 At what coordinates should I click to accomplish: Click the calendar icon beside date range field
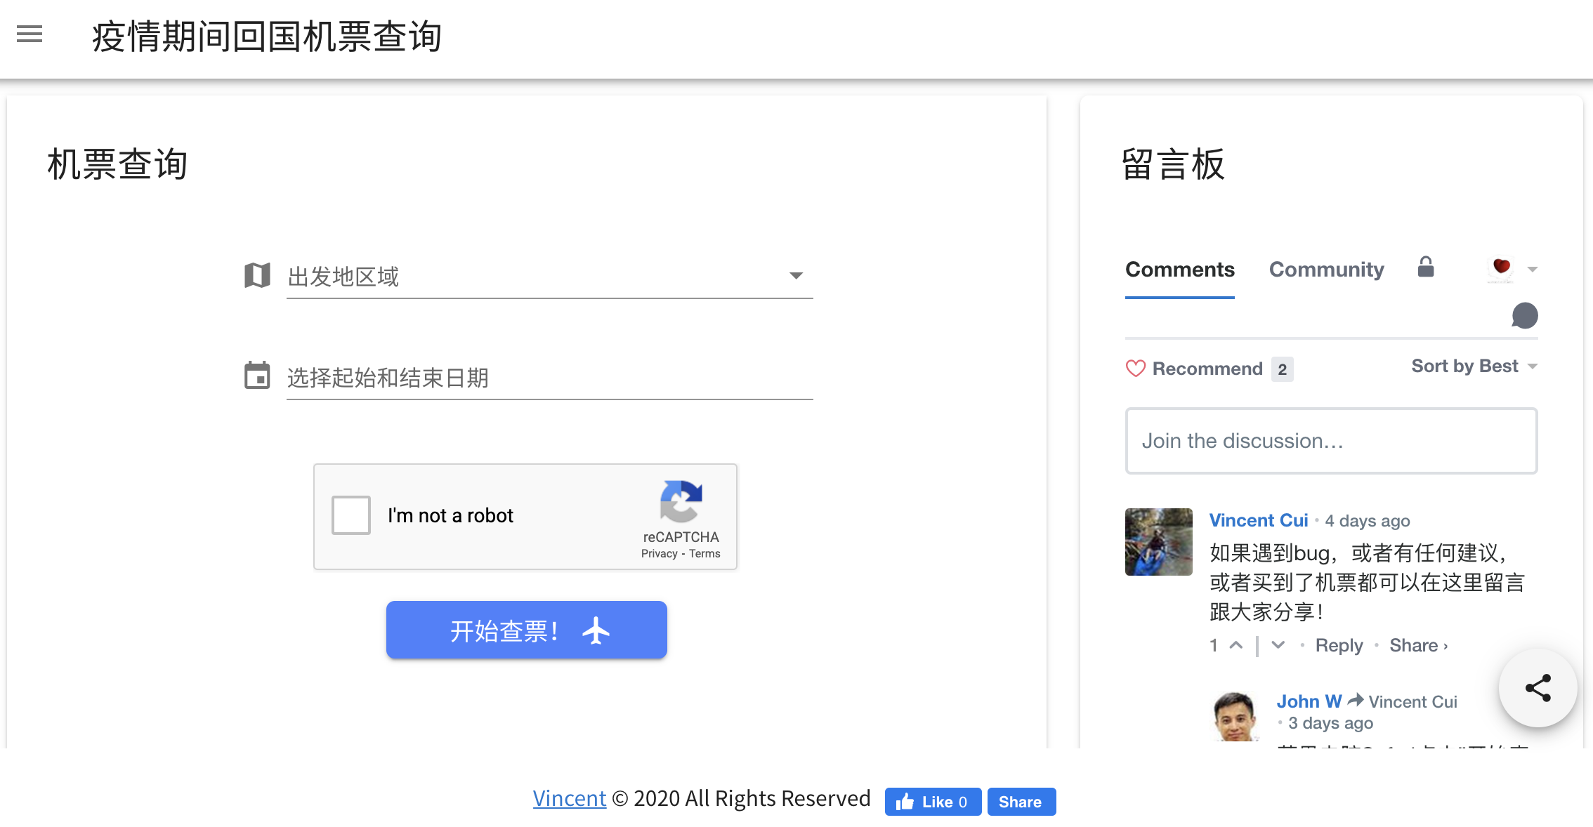coord(257,376)
